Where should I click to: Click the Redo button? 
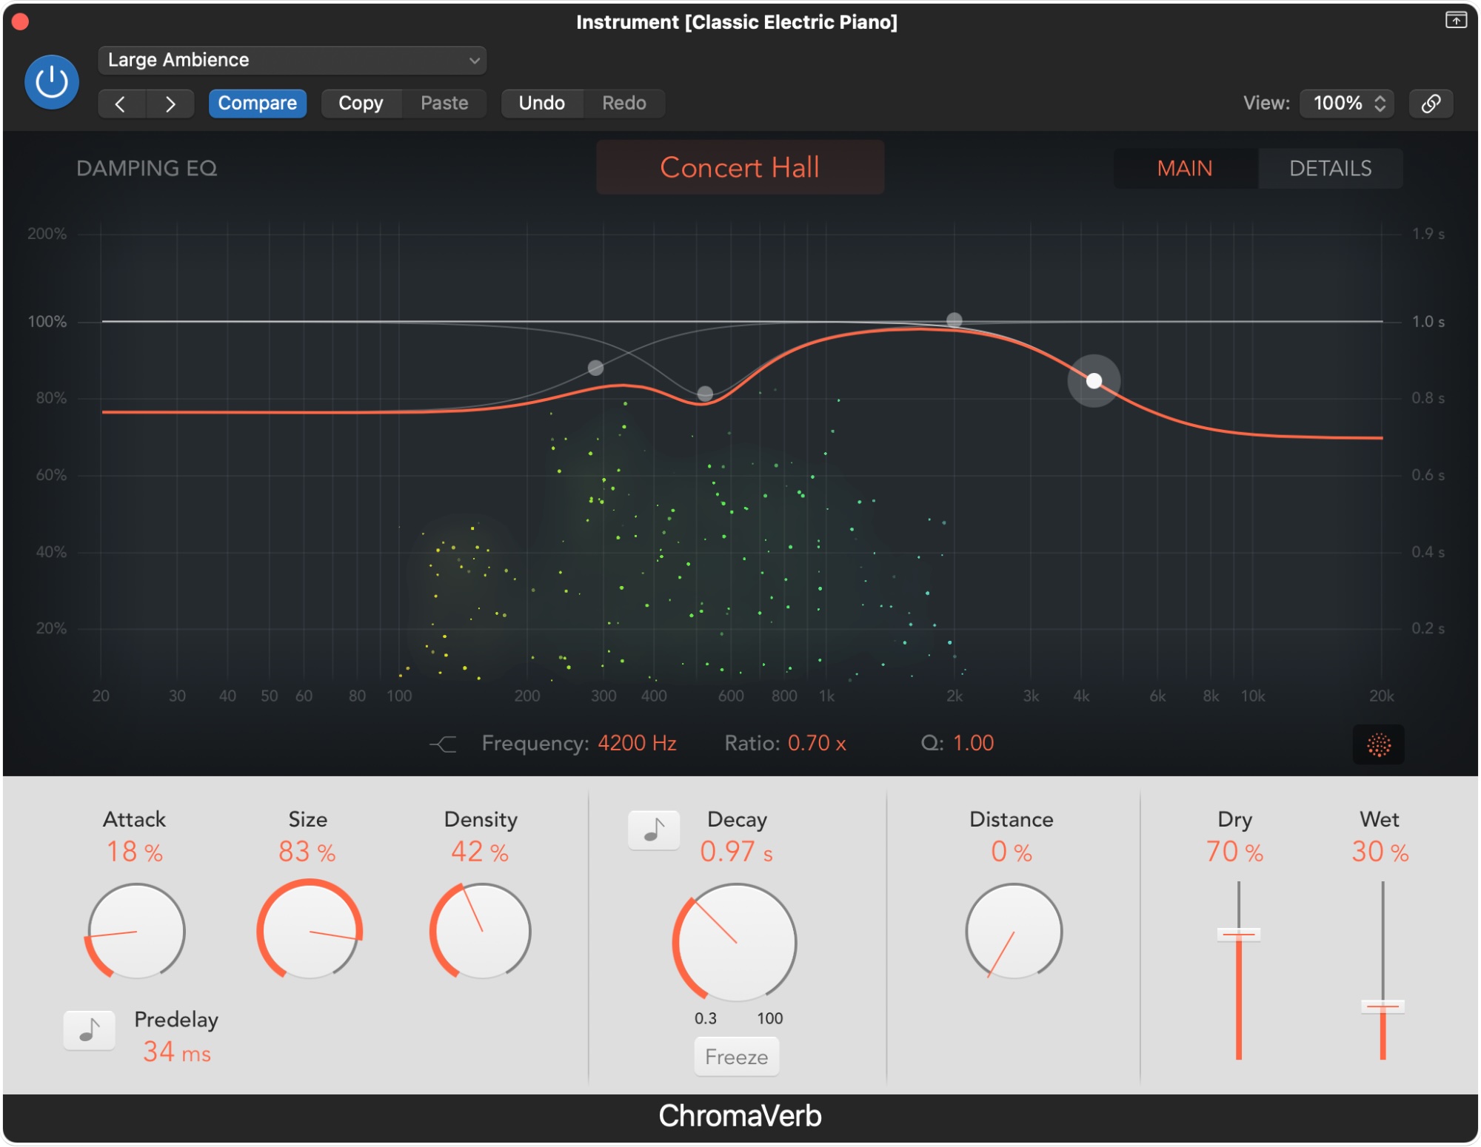point(624,104)
